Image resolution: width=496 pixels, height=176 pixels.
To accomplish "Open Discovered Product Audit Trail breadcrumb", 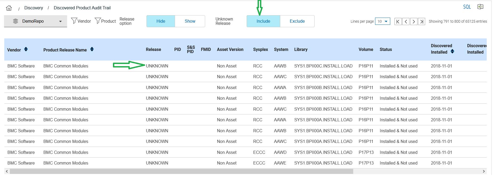I will tap(82, 8).
